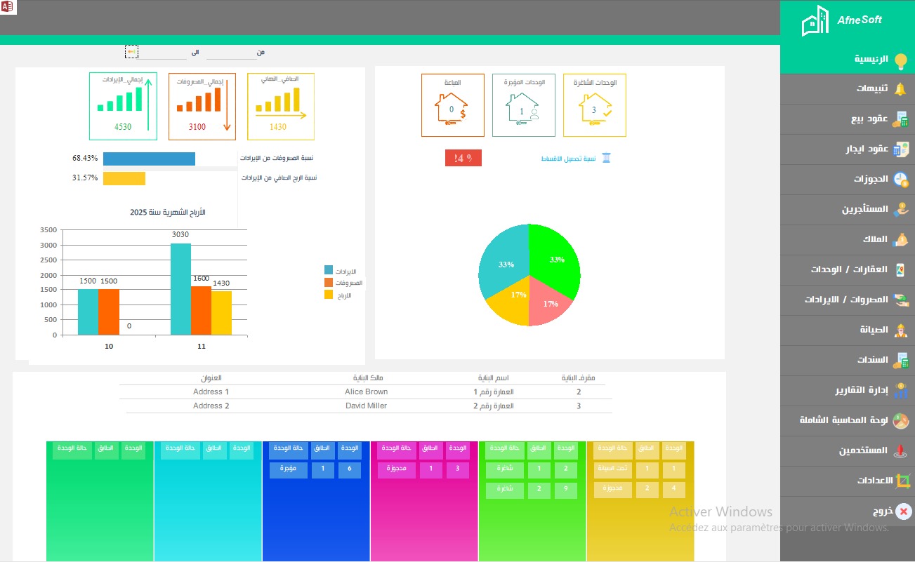Click the clock icon for الحجوزات

click(x=900, y=180)
